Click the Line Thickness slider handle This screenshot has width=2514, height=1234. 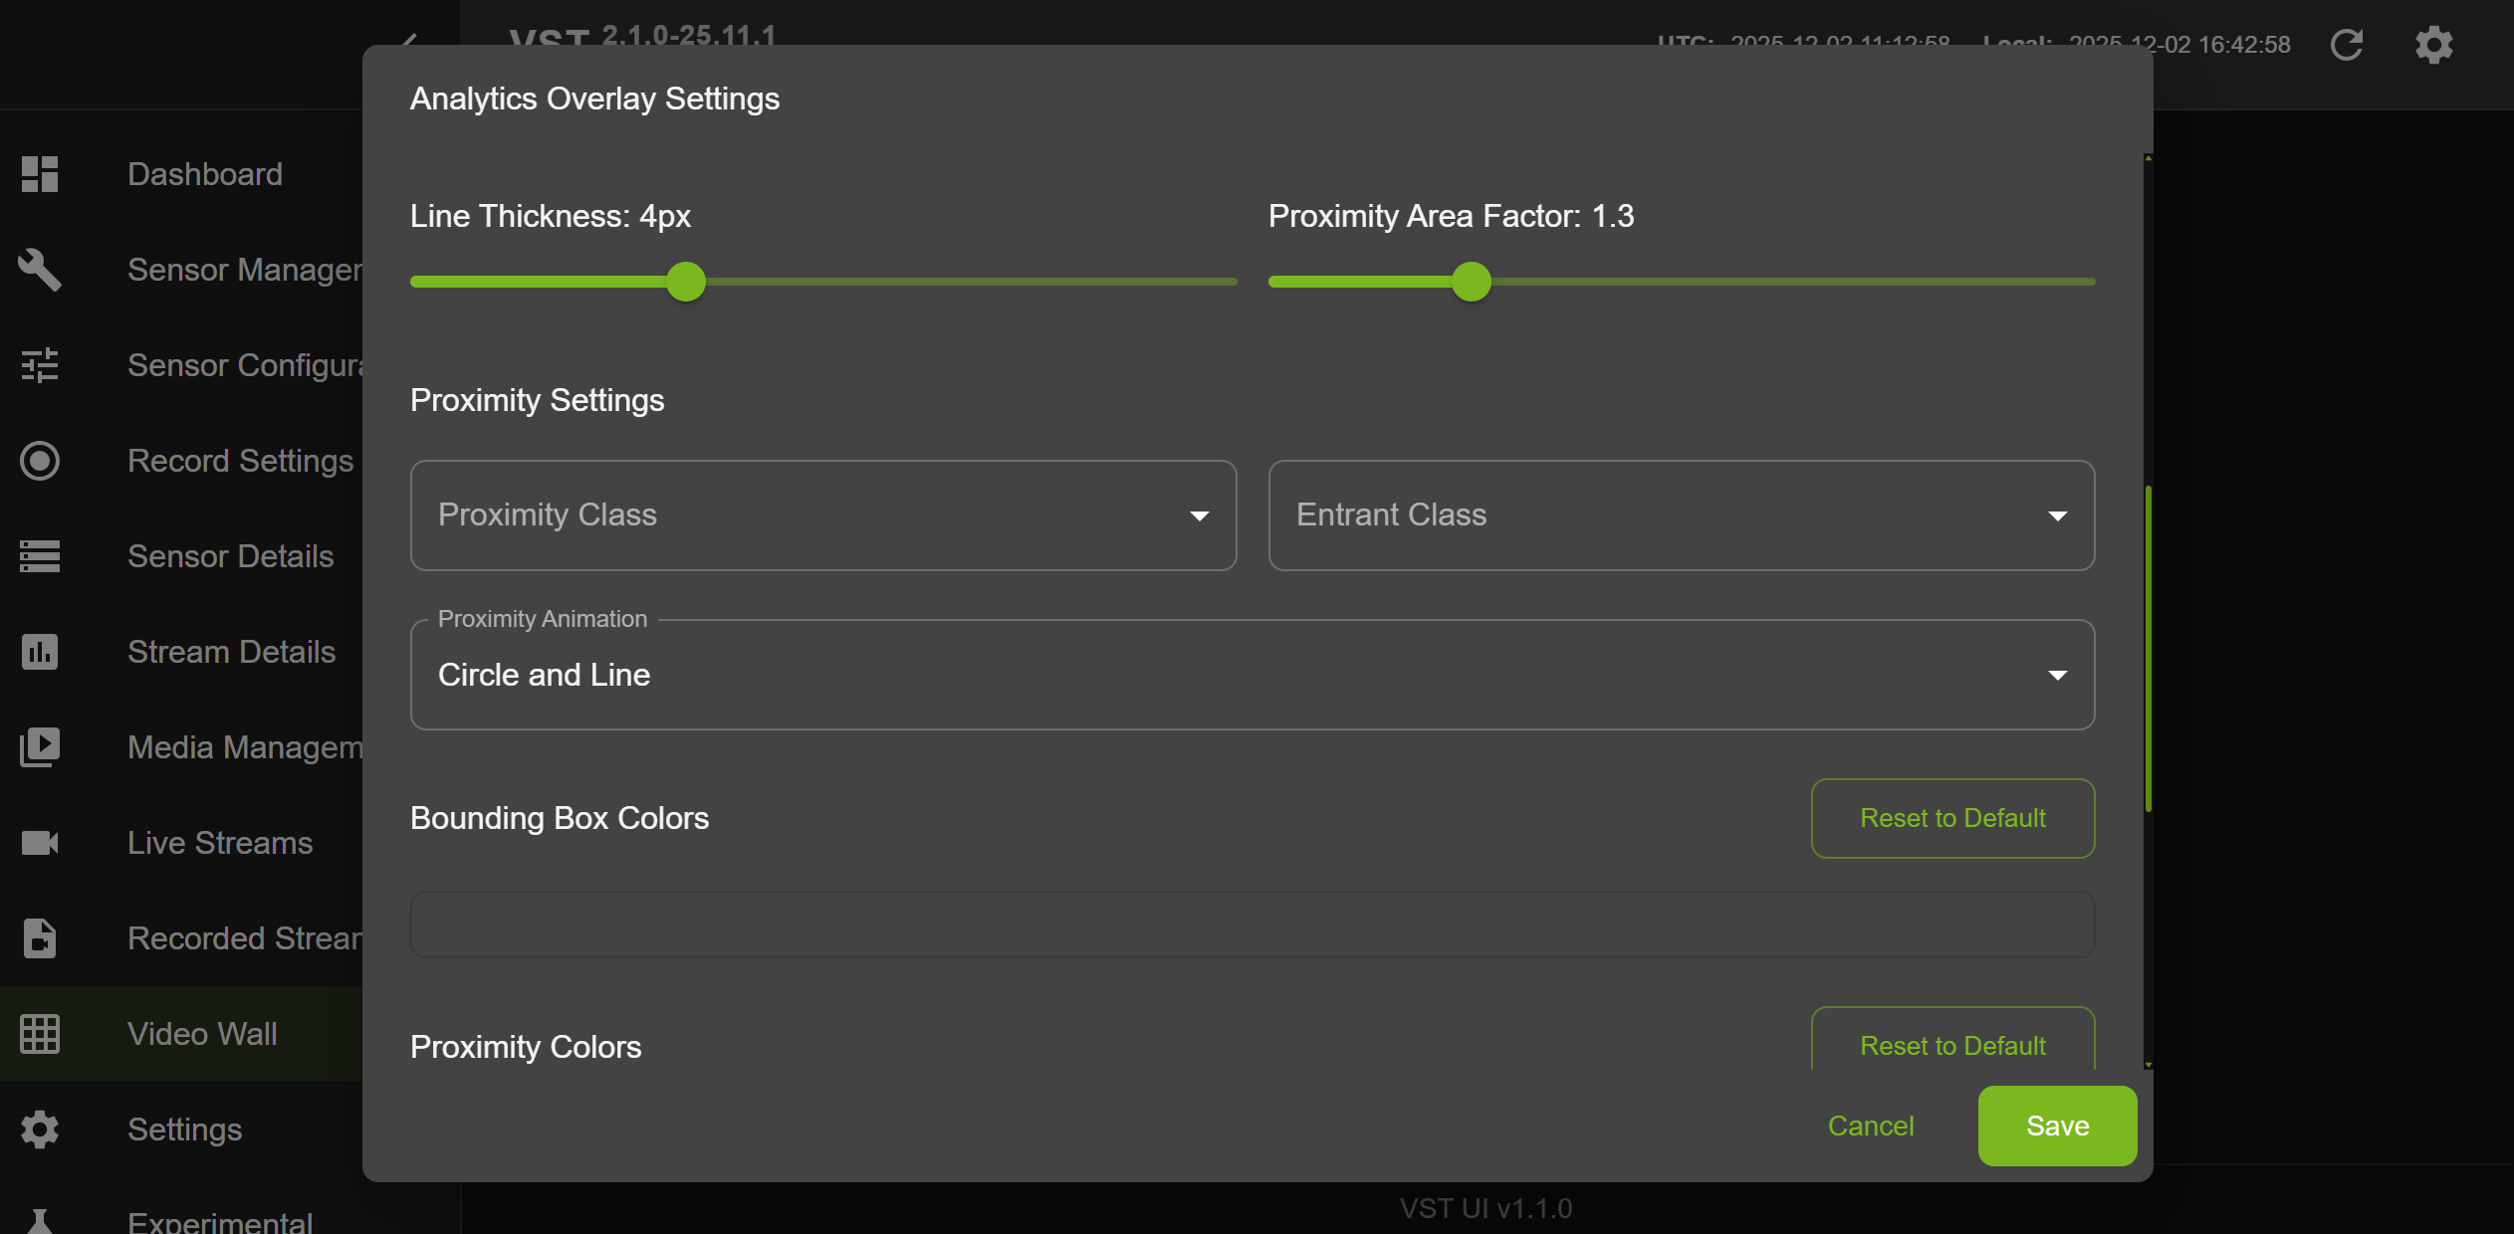pos(686,282)
